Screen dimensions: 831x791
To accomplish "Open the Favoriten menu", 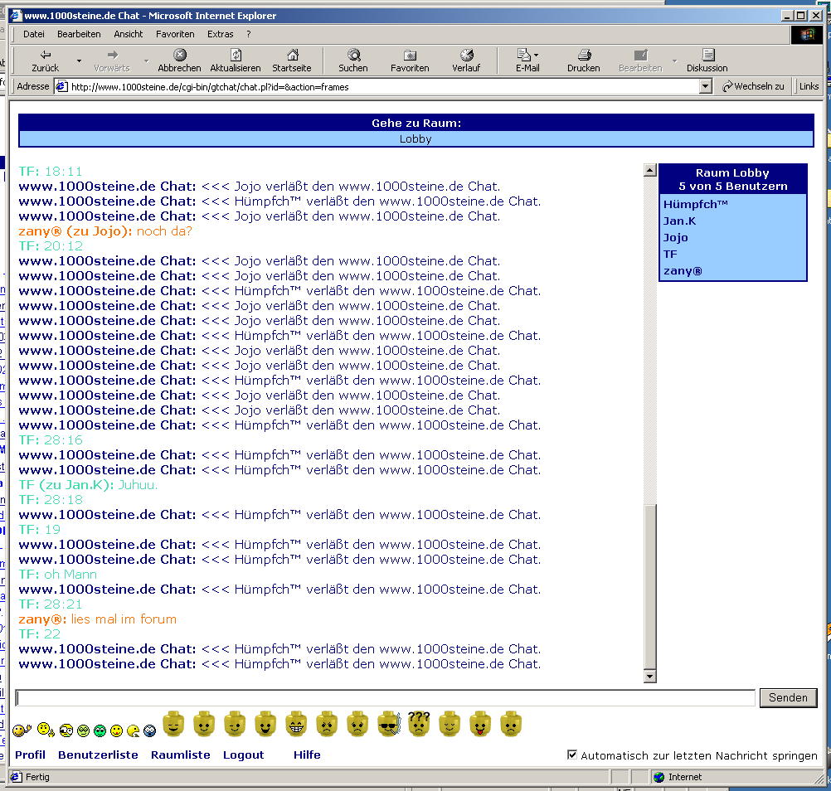I will [x=175, y=34].
